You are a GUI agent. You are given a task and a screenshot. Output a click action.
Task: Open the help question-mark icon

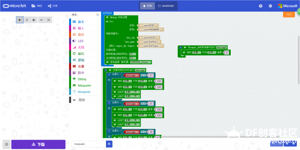pyautogui.click(x=261, y=6)
